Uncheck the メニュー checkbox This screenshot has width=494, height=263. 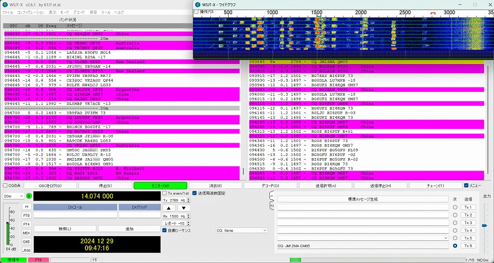[x=467, y=186]
